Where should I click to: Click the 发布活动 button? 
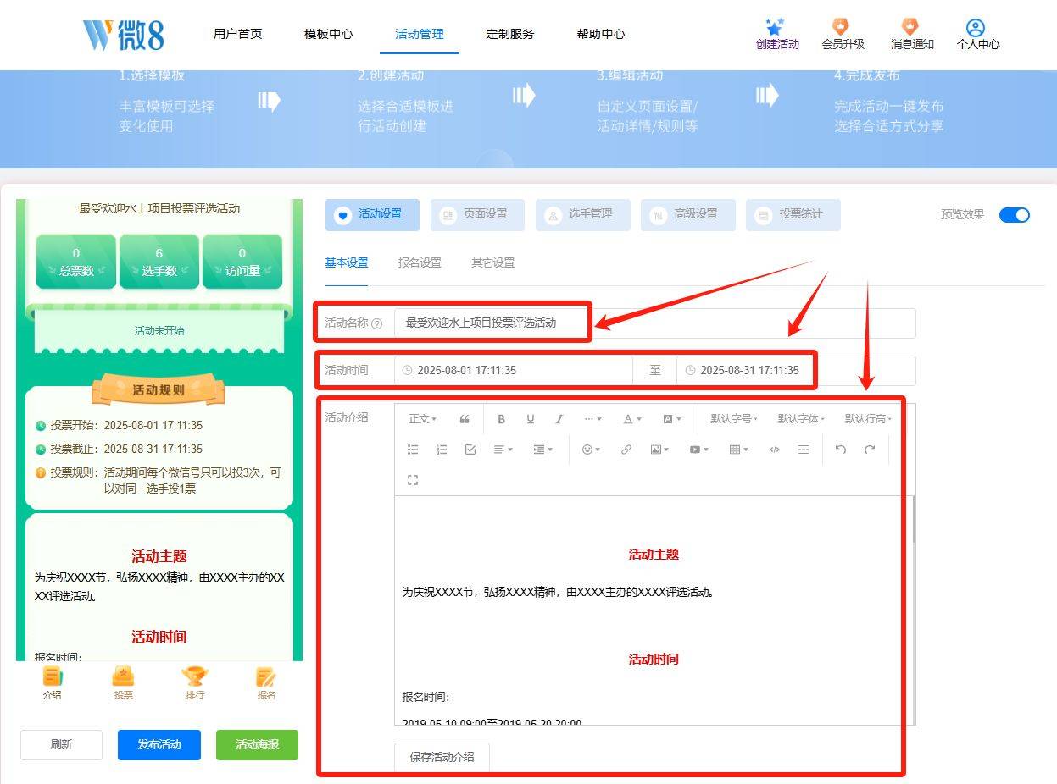pos(159,745)
